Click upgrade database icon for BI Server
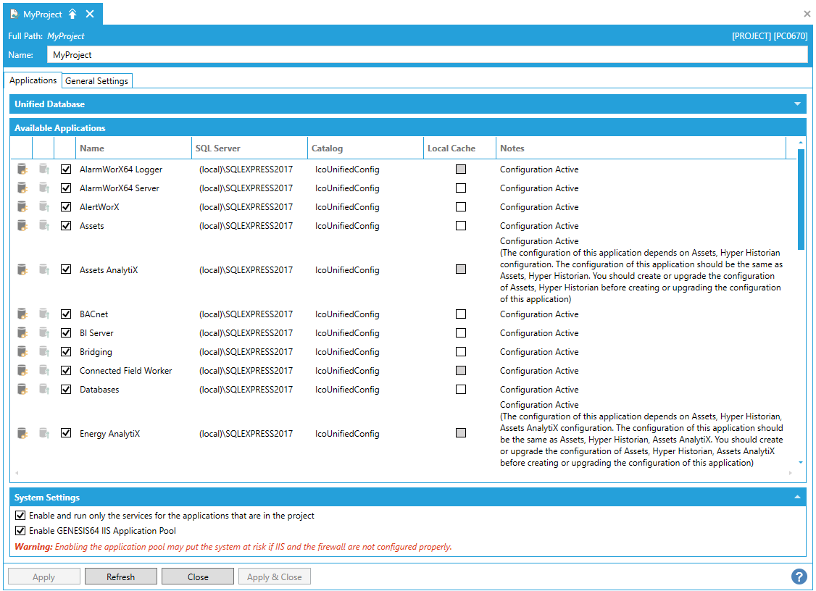Screen dimensions: 816x591 tap(44, 332)
